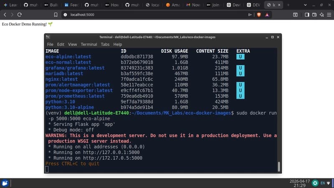Click the 2026-04-17 21:29 taskbar clock

click(299, 183)
